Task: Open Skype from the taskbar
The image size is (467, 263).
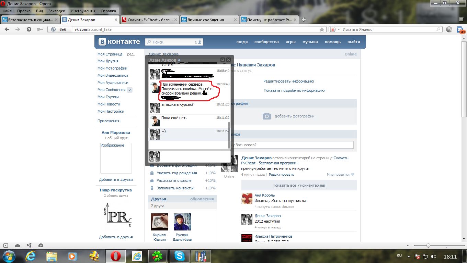Action: pyautogui.click(x=179, y=256)
